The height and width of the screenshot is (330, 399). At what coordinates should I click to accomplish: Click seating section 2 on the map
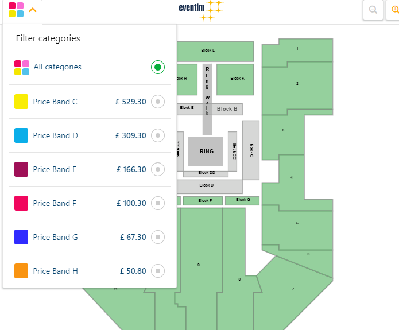point(297,88)
